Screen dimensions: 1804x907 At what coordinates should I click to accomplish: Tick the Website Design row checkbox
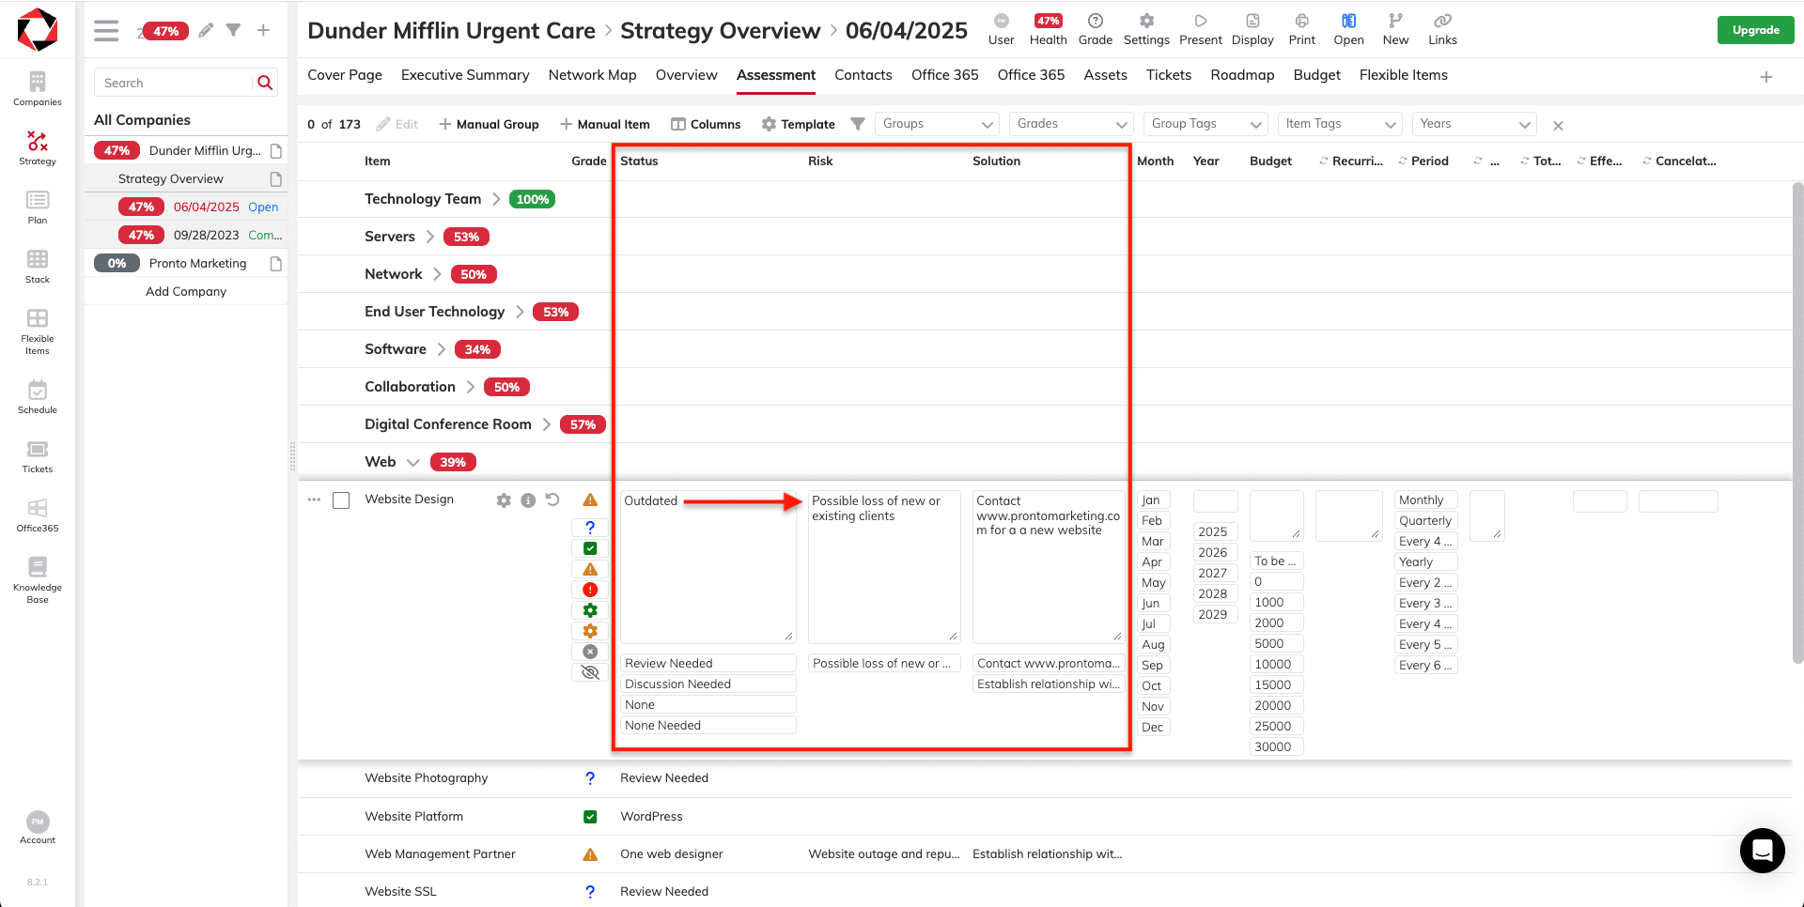click(x=341, y=500)
